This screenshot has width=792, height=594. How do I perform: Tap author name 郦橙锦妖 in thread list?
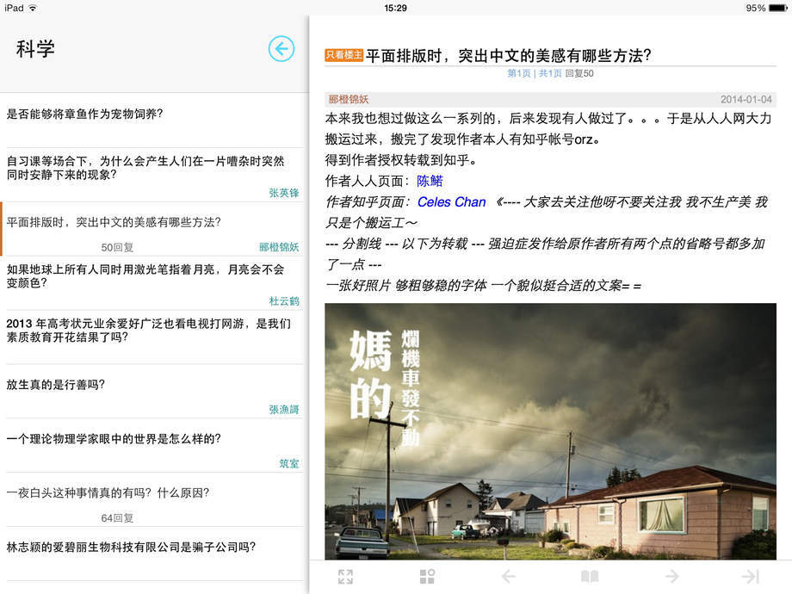pos(279,247)
